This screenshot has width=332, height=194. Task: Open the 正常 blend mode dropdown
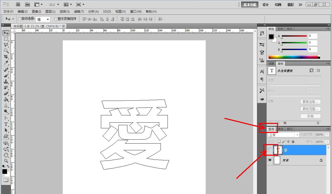click(284, 135)
